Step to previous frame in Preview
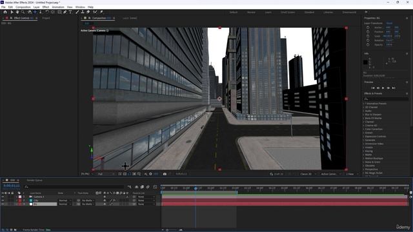Viewport: 413px width, 232px height. pyautogui.click(x=378, y=88)
